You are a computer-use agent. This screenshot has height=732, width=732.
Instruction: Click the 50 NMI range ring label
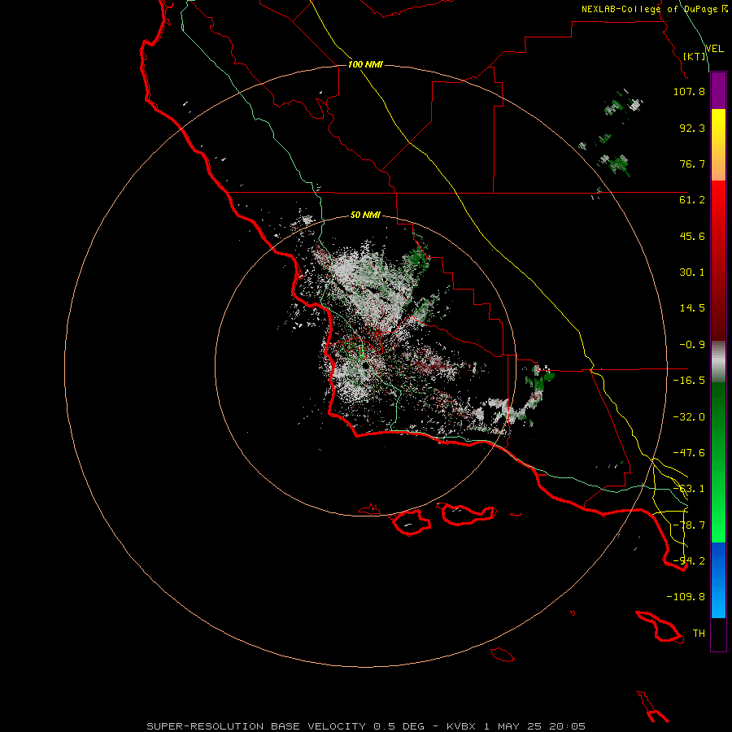tap(365, 215)
